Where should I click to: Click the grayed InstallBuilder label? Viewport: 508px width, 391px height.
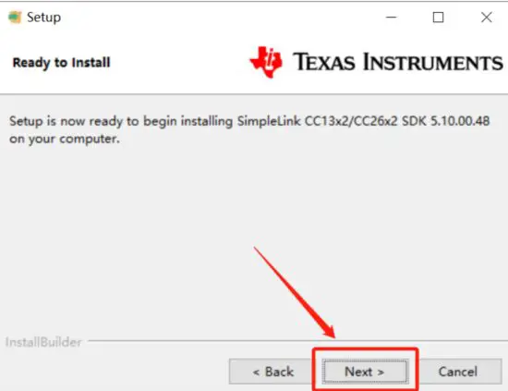(43, 342)
